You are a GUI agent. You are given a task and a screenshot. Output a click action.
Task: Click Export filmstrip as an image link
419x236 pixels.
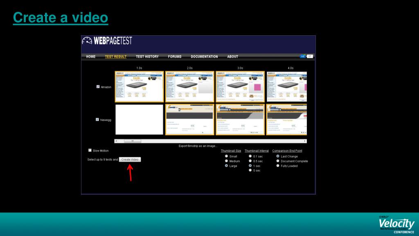(x=198, y=146)
